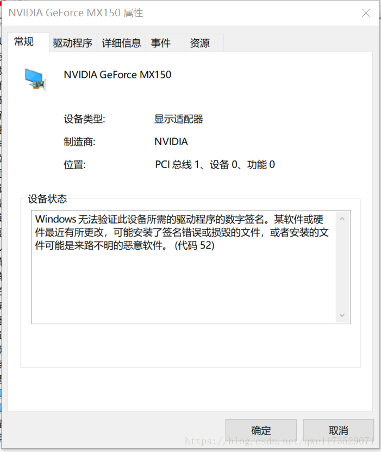Viewport: 381px width, 452px height.
Task: Click the display adapter device icon
Action: (x=35, y=79)
